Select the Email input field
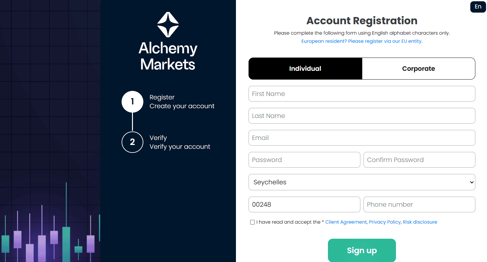The image size is (487, 262). pos(362,138)
